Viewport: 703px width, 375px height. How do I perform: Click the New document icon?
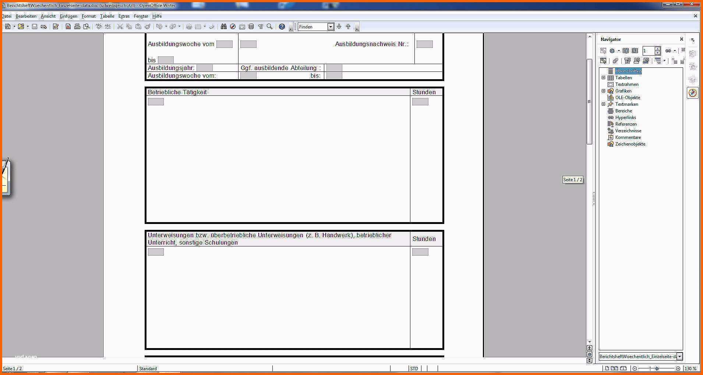(x=8, y=27)
